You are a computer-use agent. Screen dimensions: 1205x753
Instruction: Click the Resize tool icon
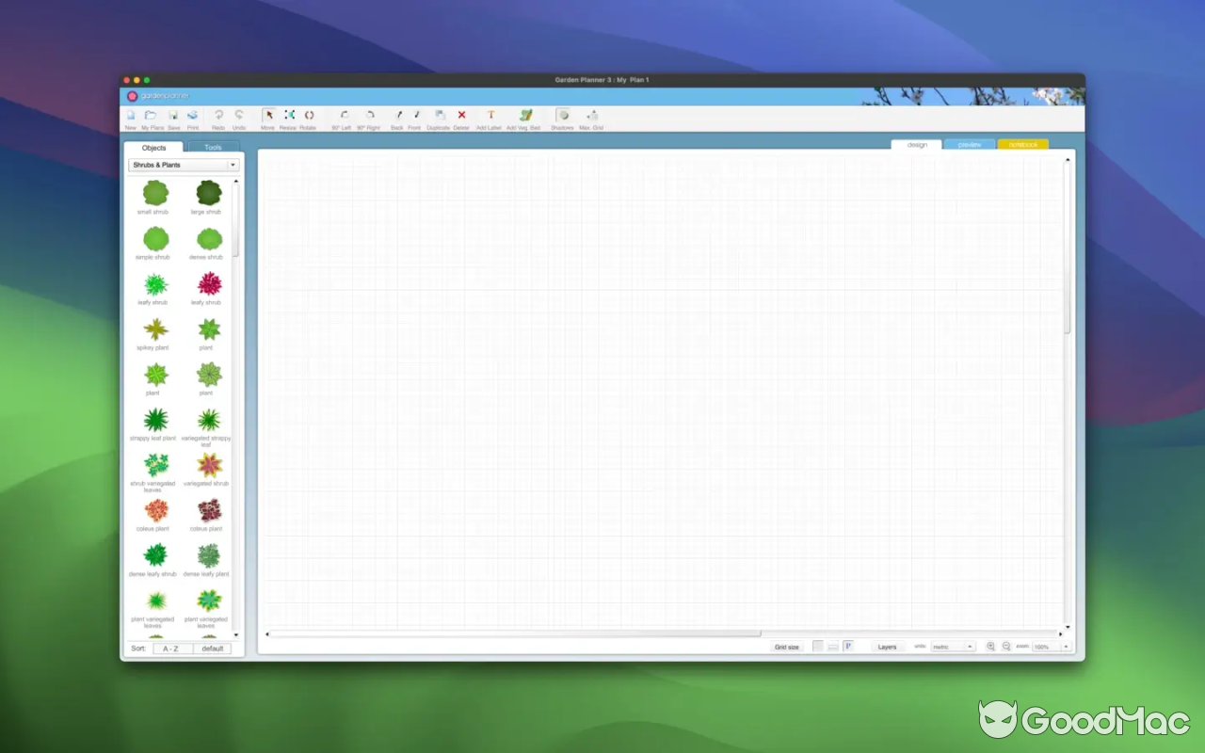(288, 116)
